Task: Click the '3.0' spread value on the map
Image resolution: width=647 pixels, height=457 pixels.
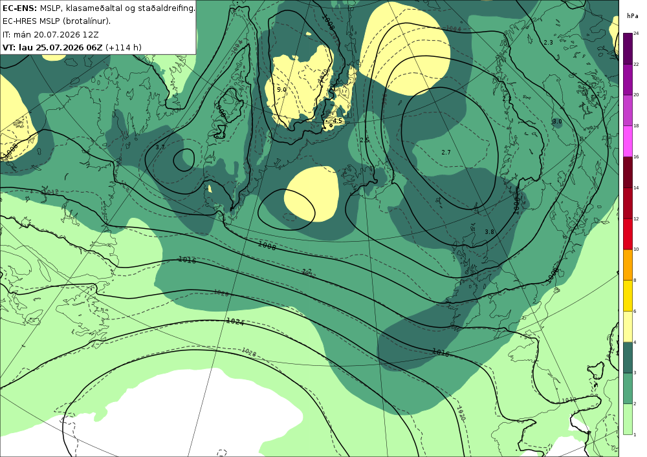Action: click(x=557, y=122)
